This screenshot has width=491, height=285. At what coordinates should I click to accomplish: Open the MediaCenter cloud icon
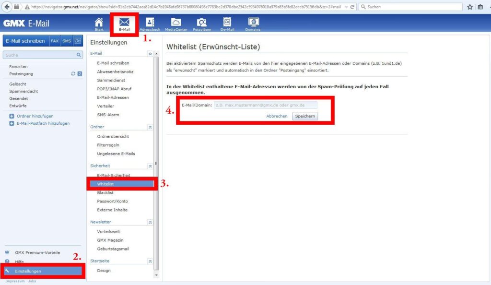(176, 23)
